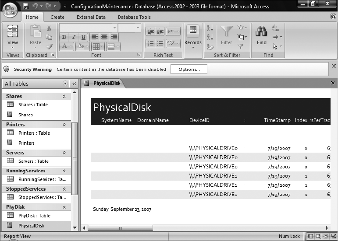Open All Tables navigation menu dropdown

tap(65, 84)
